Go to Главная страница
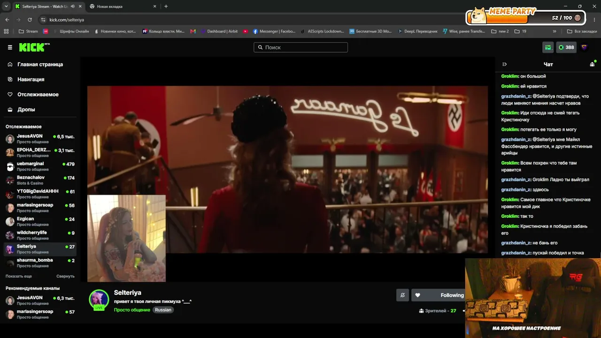This screenshot has height=338, width=601. [x=40, y=64]
